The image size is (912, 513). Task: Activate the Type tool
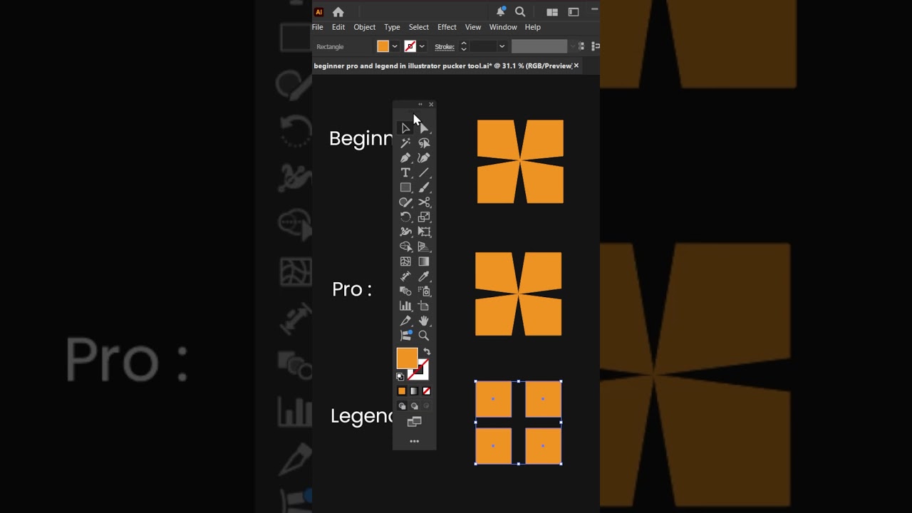click(405, 173)
